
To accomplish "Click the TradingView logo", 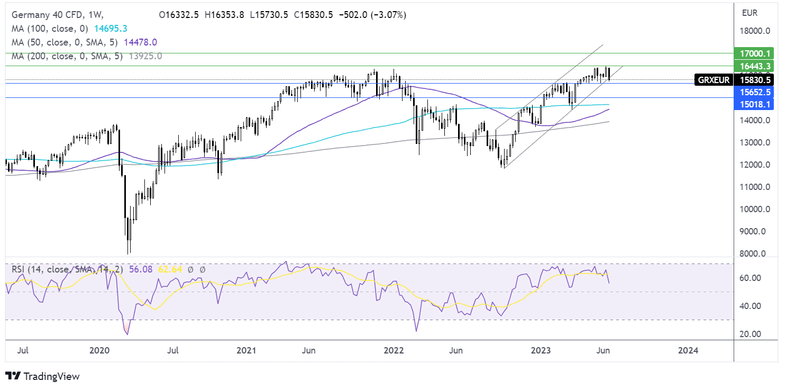I will point(42,376).
